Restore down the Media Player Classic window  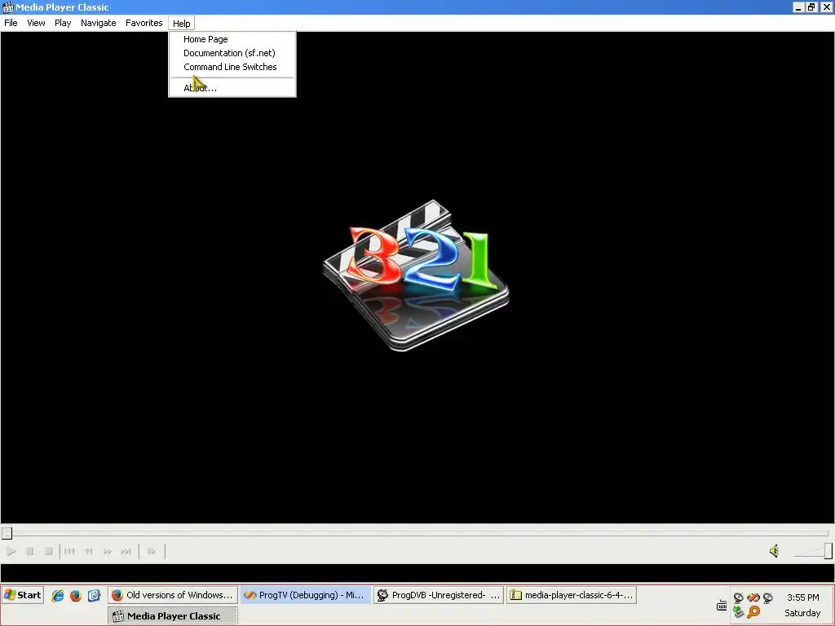tap(811, 7)
